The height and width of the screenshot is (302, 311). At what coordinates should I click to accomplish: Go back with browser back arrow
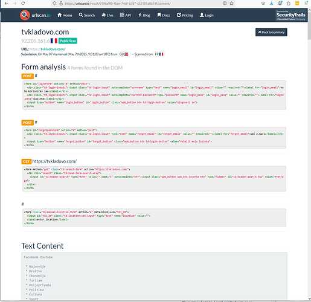[x=6, y=3]
